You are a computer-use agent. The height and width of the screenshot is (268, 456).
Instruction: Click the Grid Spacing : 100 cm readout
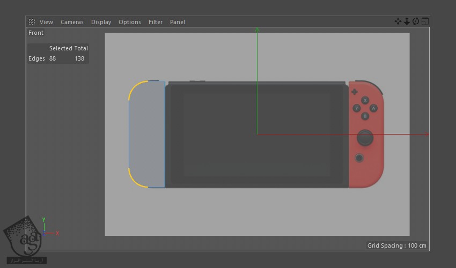click(x=396, y=245)
